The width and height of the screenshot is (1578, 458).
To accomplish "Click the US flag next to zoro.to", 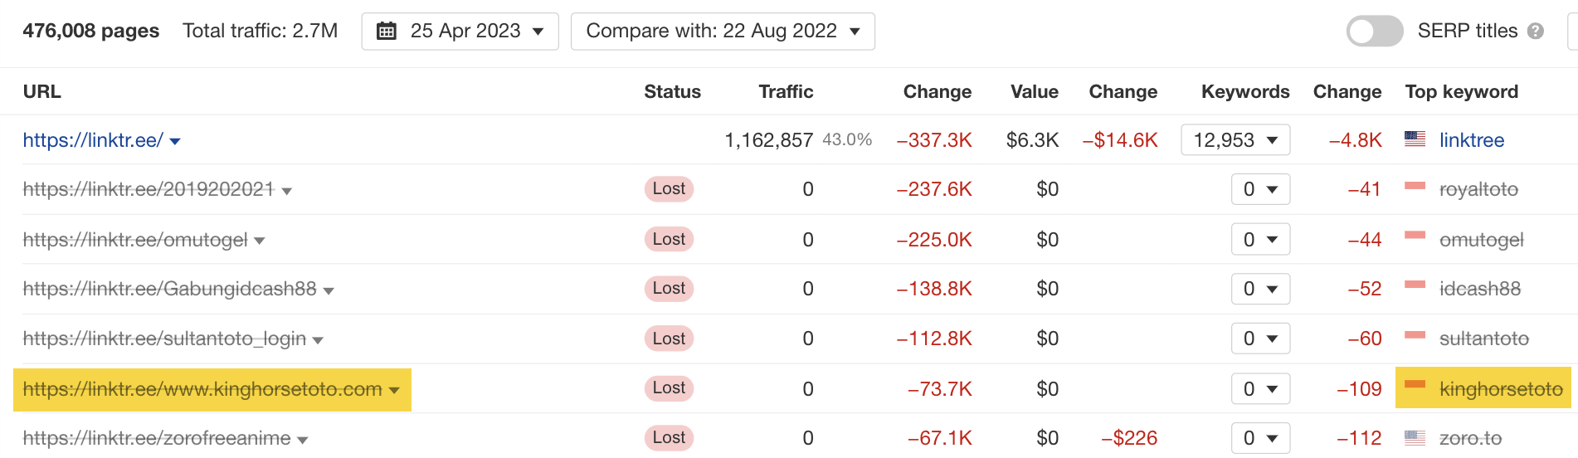I will (1415, 437).
